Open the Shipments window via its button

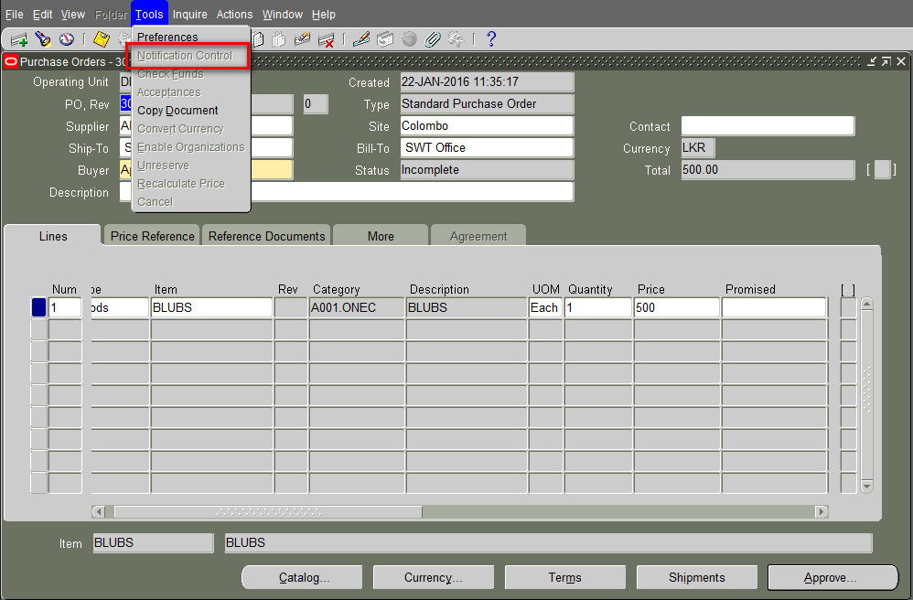pos(696,577)
